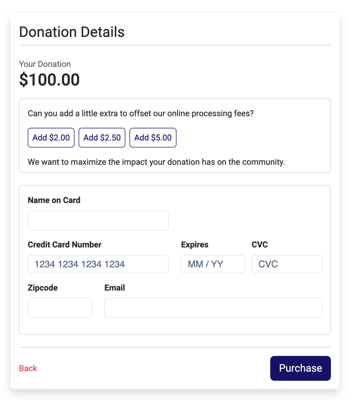Select the Credit Card Number field
The height and width of the screenshot is (405, 352).
click(x=98, y=264)
